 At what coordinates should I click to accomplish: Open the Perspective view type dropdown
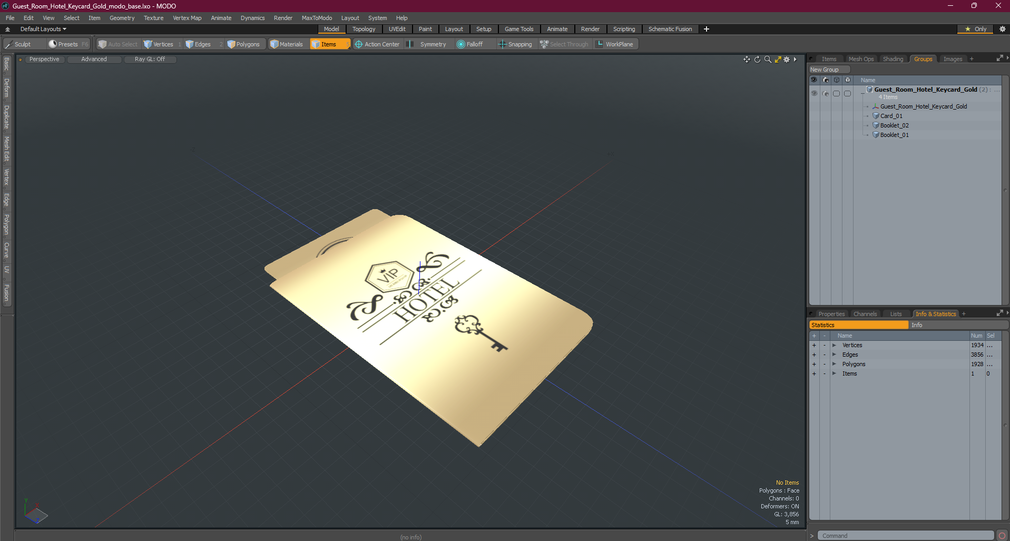pyautogui.click(x=44, y=59)
